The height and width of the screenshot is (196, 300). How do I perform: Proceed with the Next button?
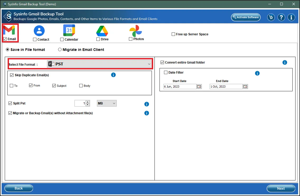(281, 188)
